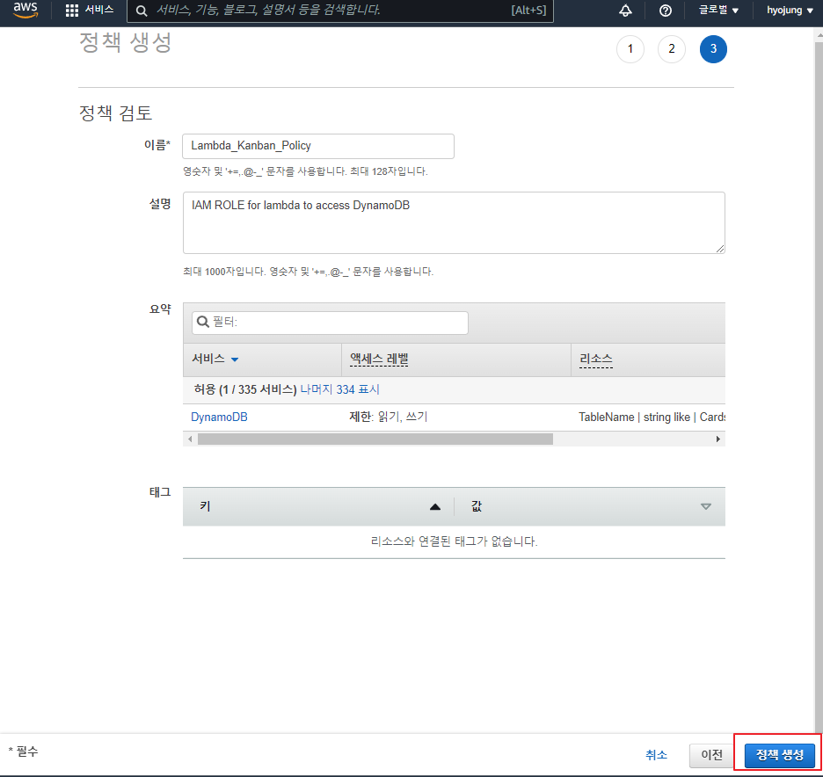
Task: Click the policy name field Lambda_Kanban_Policy
Action: (318, 146)
